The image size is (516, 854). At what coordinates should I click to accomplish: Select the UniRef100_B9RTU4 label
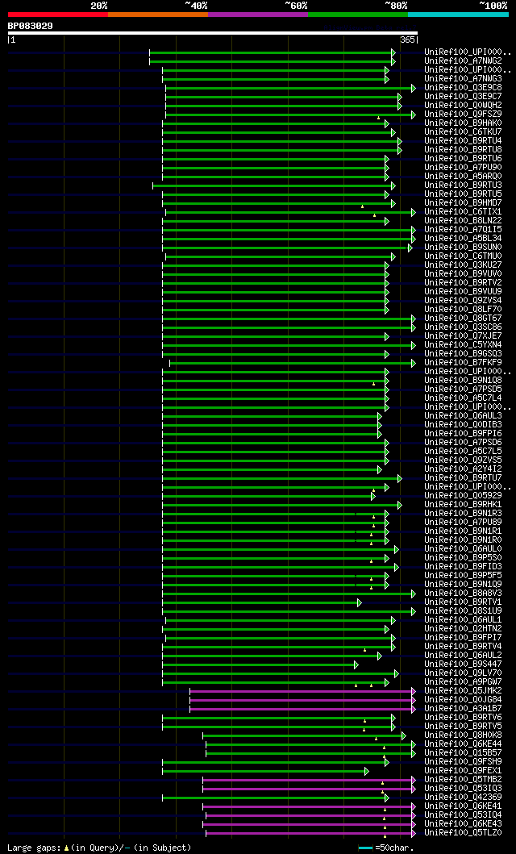coord(464,141)
